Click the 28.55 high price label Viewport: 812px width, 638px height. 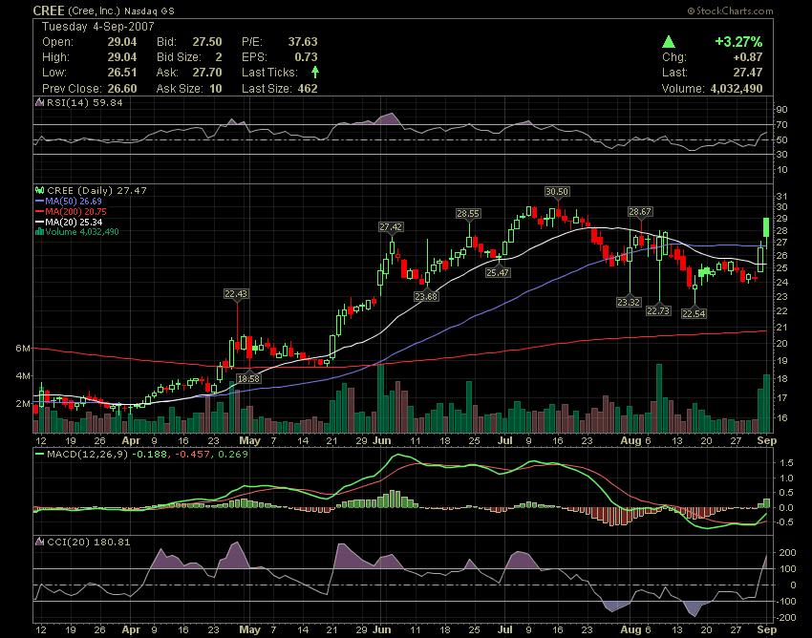point(468,213)
